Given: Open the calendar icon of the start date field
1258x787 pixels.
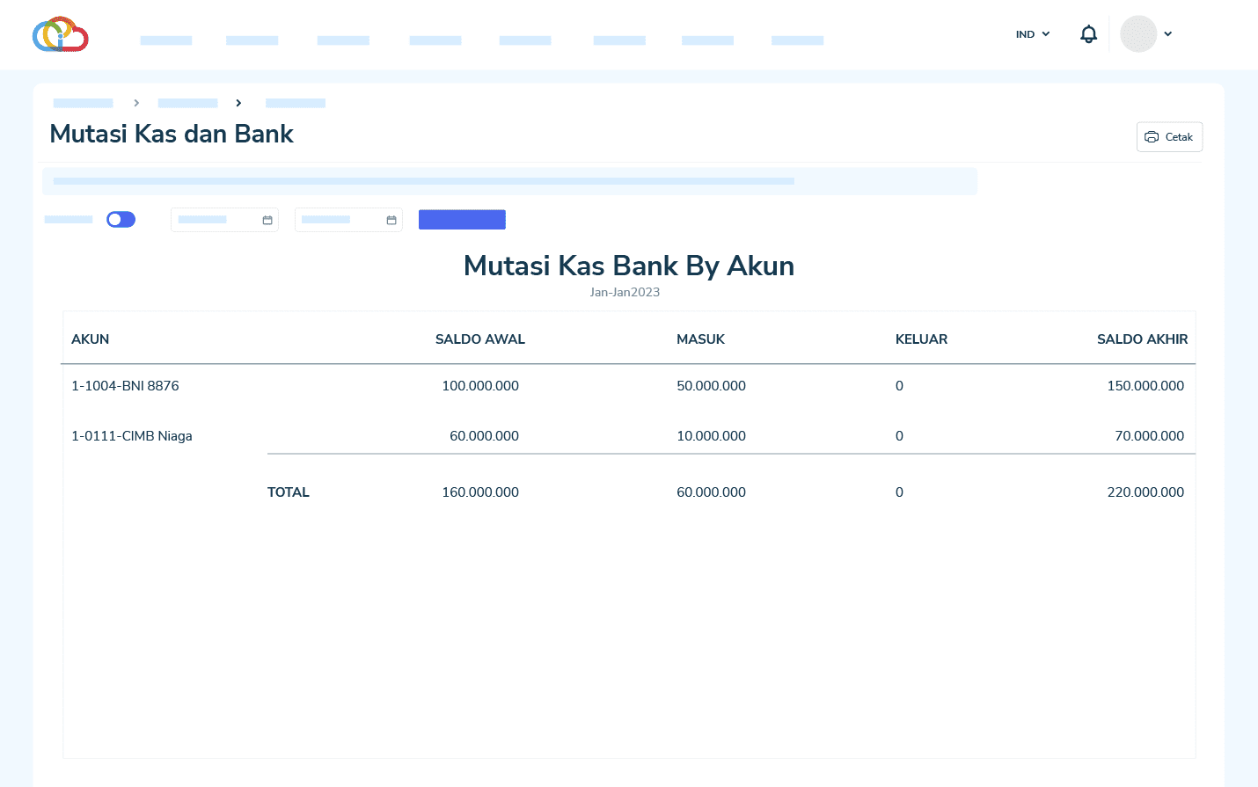Looking at the screenshot, I should point(267,220).
